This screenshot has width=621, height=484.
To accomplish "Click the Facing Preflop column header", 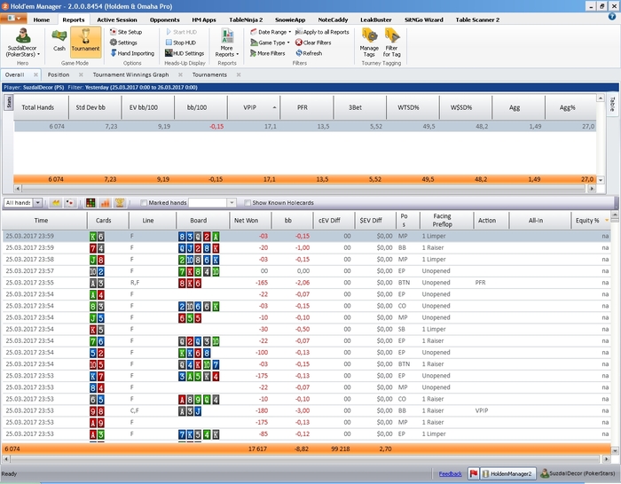I will click(x=446, y=221).
